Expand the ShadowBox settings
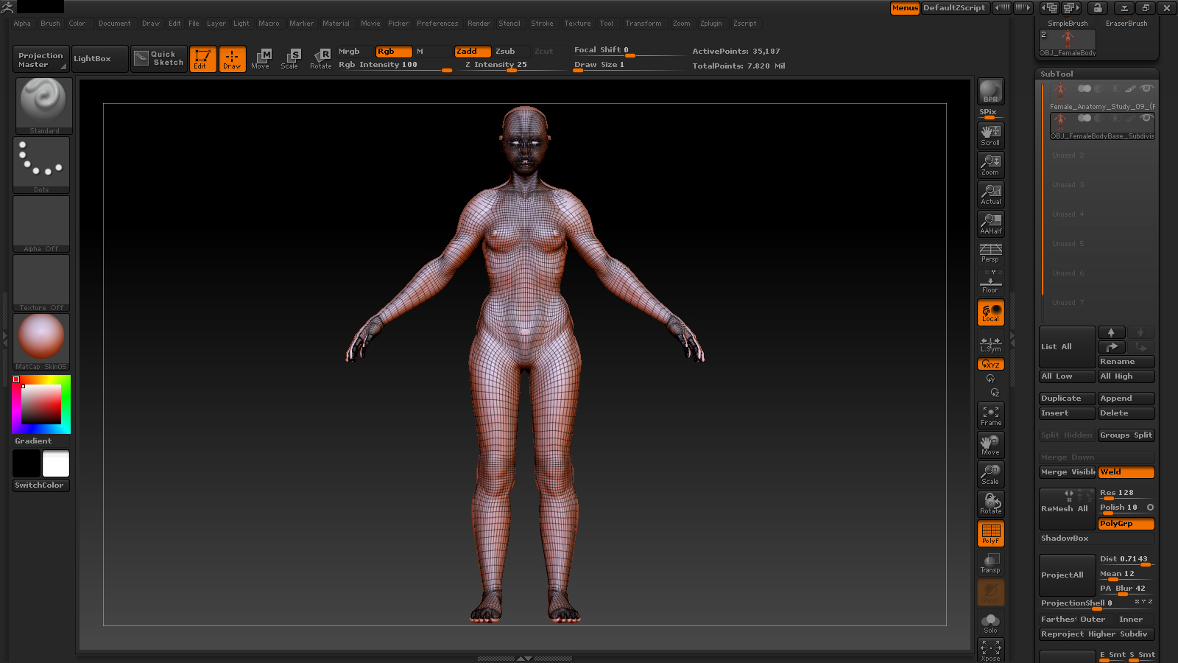The width and height of the screenshot is (1178, 663). point(1065,538)
